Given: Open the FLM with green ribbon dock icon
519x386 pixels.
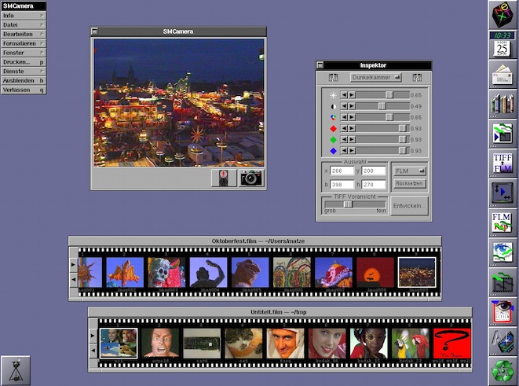Looking at the screenshot, I should [x=503, y=222].
